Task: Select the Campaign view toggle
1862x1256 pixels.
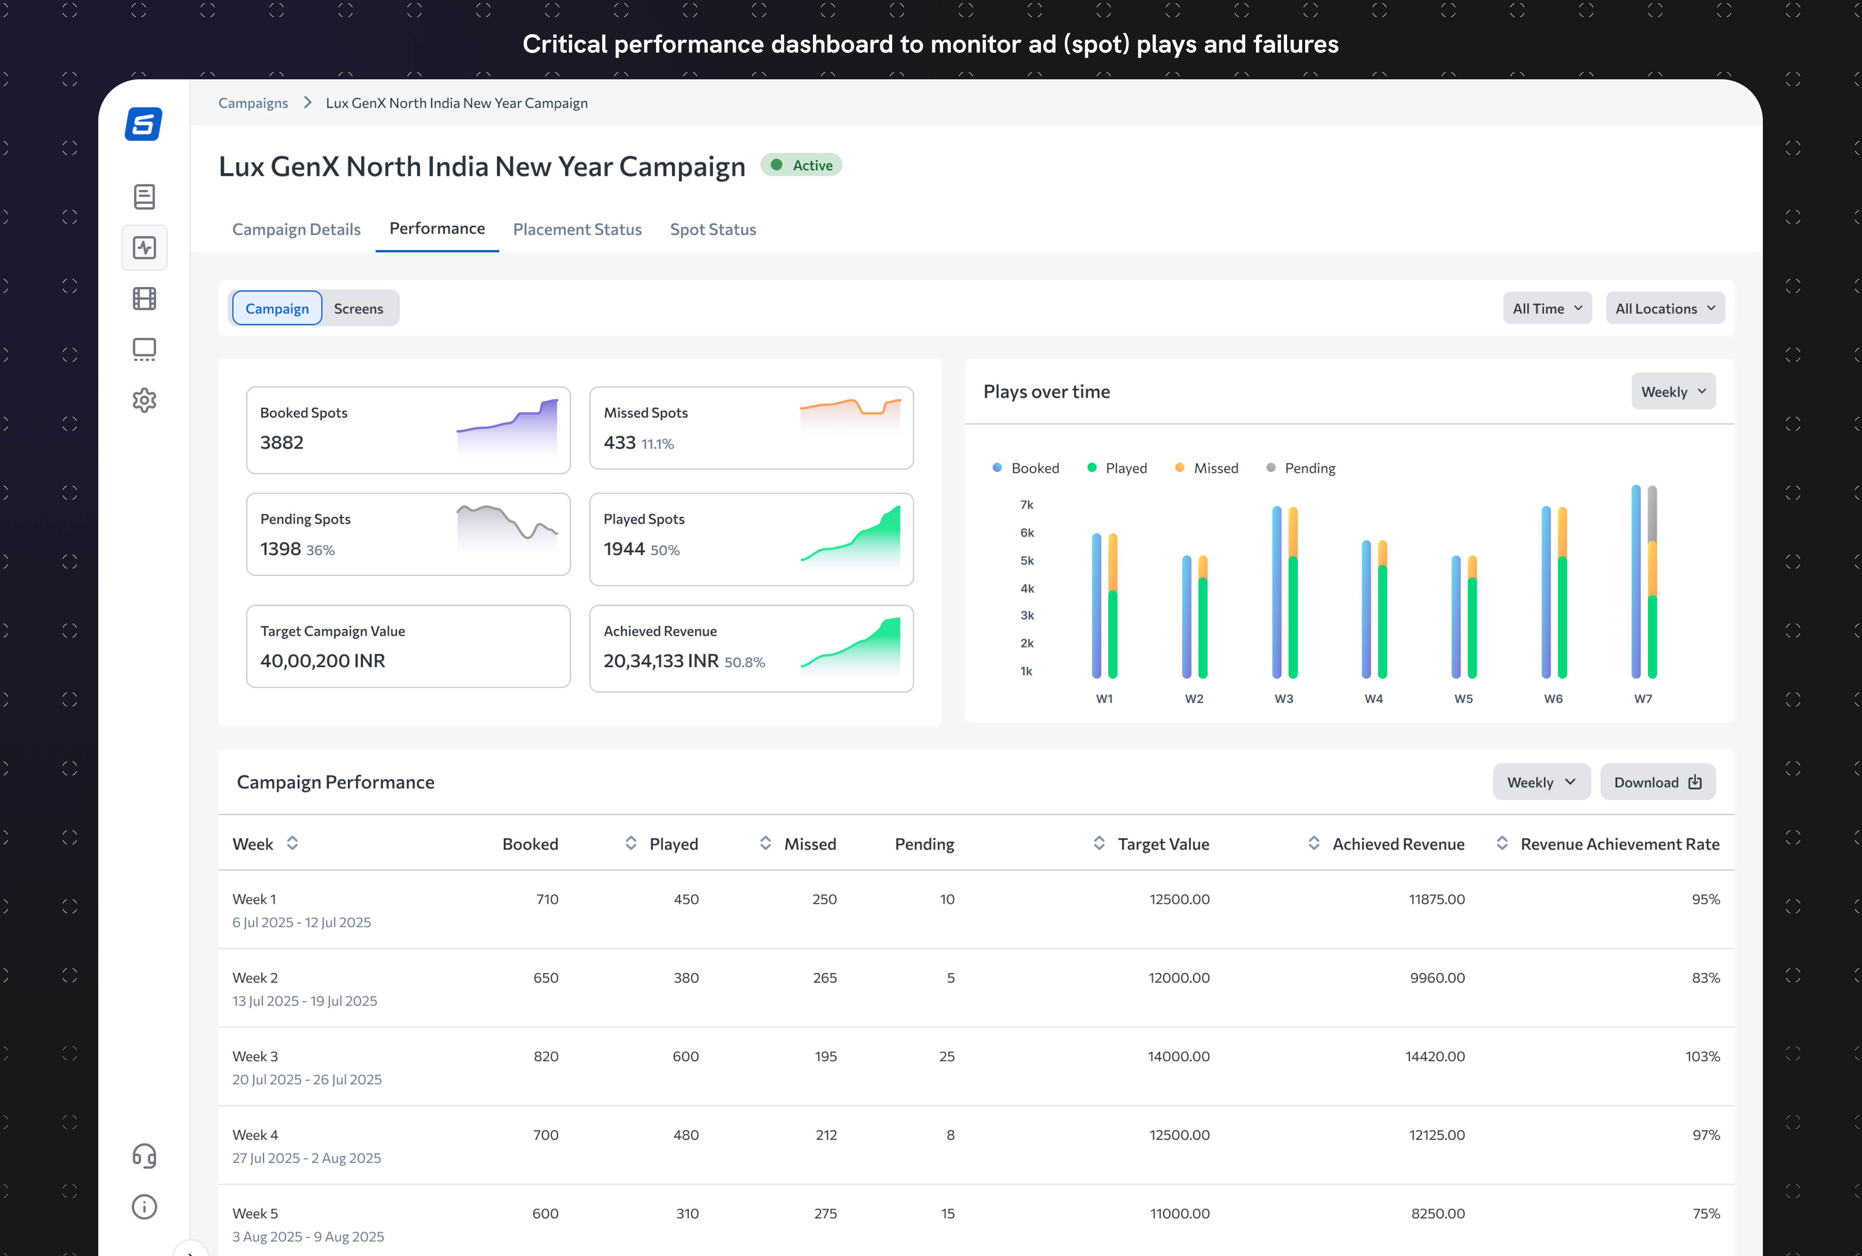Action: (x=277, y=308)
